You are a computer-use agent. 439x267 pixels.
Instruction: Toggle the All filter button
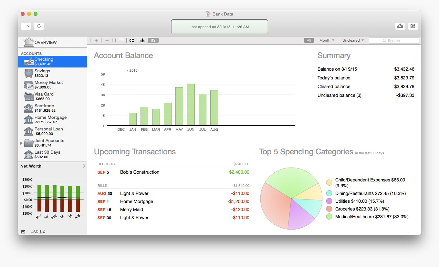(309, 40)
